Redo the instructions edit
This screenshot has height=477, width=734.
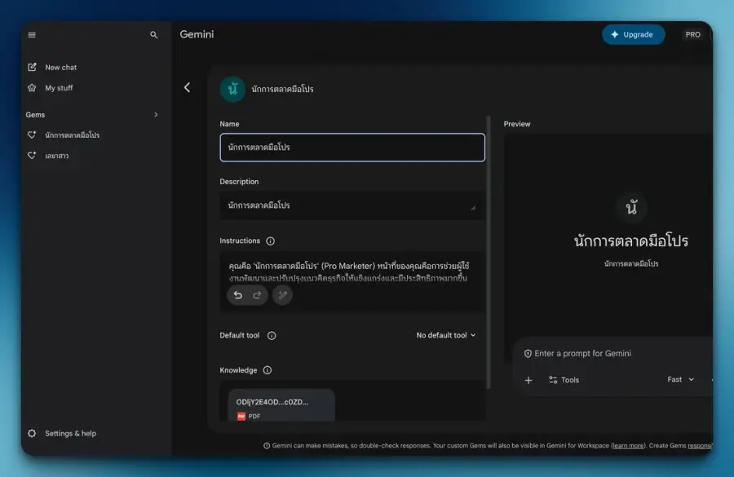257,295
